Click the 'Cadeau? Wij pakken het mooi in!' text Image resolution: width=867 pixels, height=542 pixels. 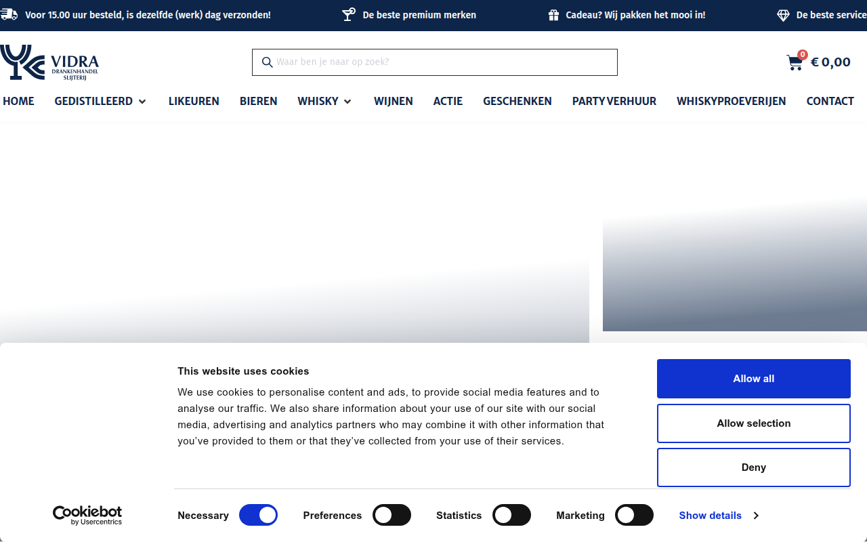point(635,15)
